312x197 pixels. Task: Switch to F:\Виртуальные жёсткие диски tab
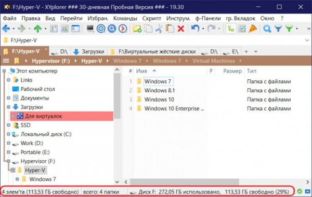(x=153, y=52)
